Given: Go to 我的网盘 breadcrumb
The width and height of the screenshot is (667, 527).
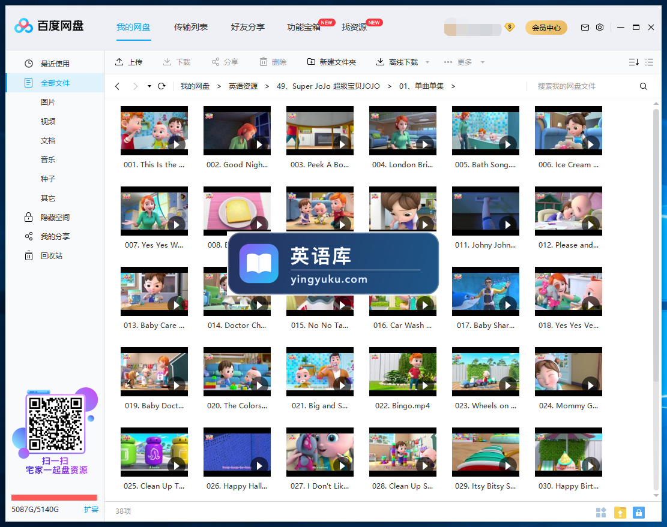Looking at the screenshot, I should coord(195,86).
